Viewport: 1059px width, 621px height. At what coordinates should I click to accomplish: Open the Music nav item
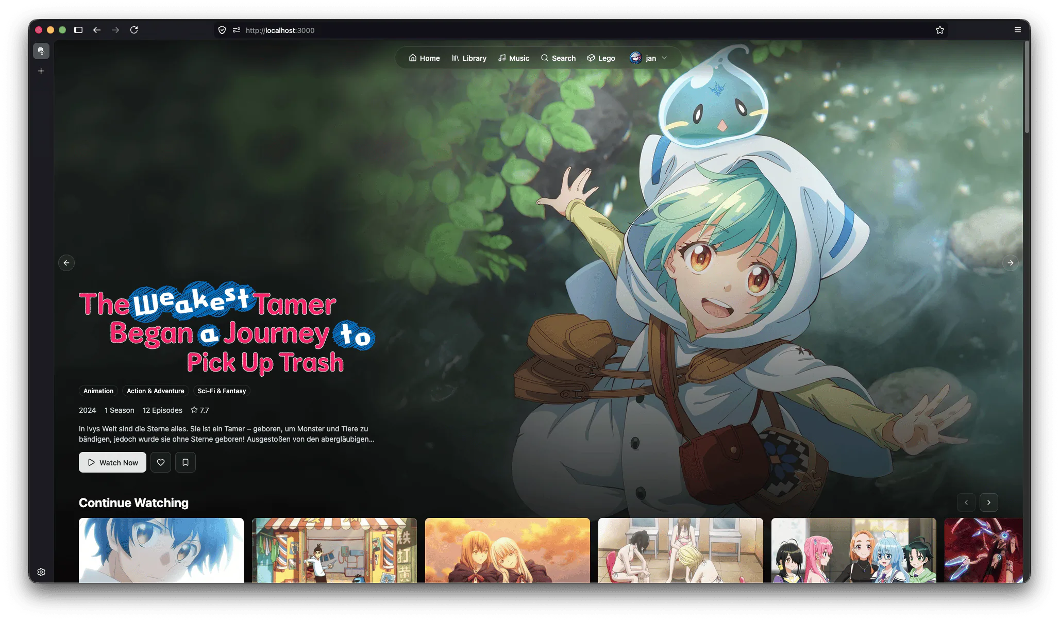tap(514, 58)
